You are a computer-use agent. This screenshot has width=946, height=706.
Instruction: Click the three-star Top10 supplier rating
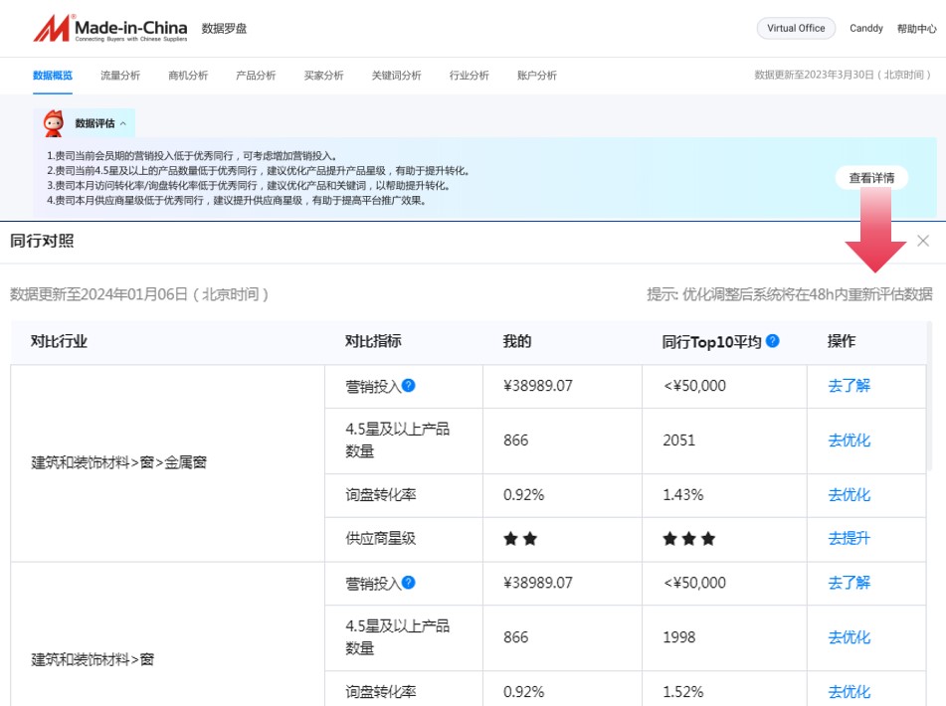coord(687,539)
